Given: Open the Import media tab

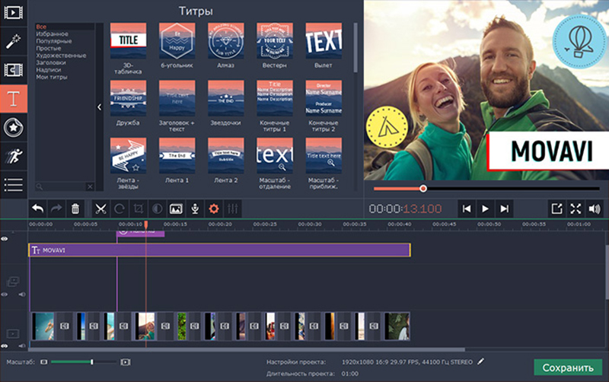Looking at the screenshot, I should pos(13,12).
